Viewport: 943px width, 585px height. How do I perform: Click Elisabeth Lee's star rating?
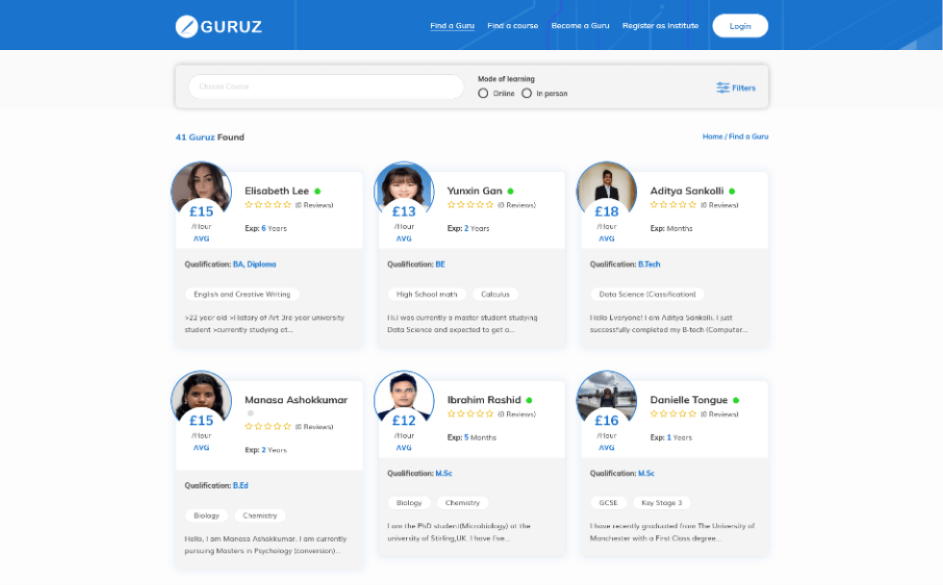(x=268, y=205)
